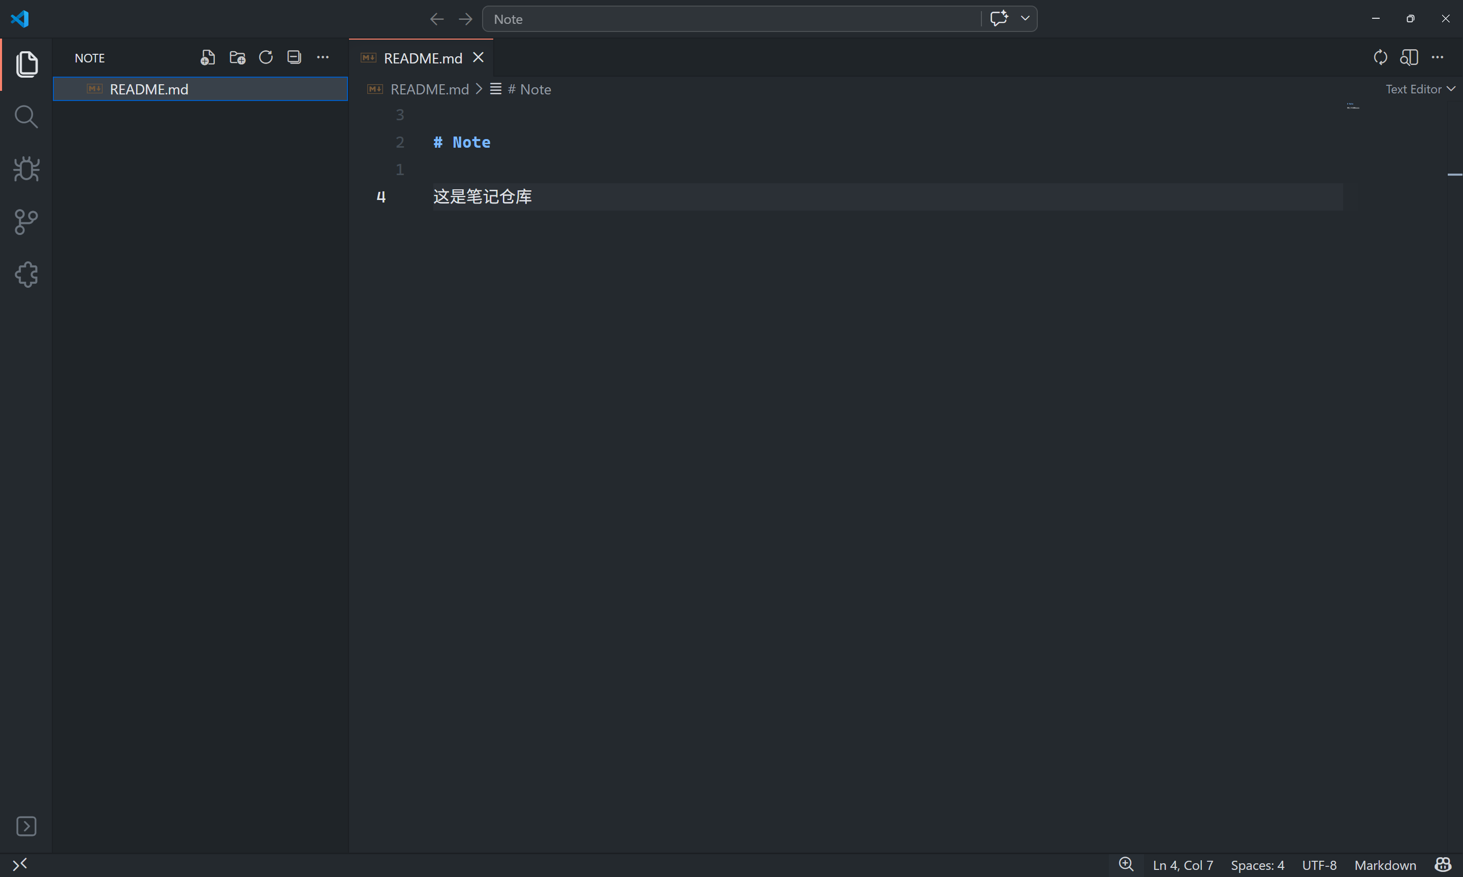
Task: Click the remote window indicator in status bar
Action: (x=19, y=865)
